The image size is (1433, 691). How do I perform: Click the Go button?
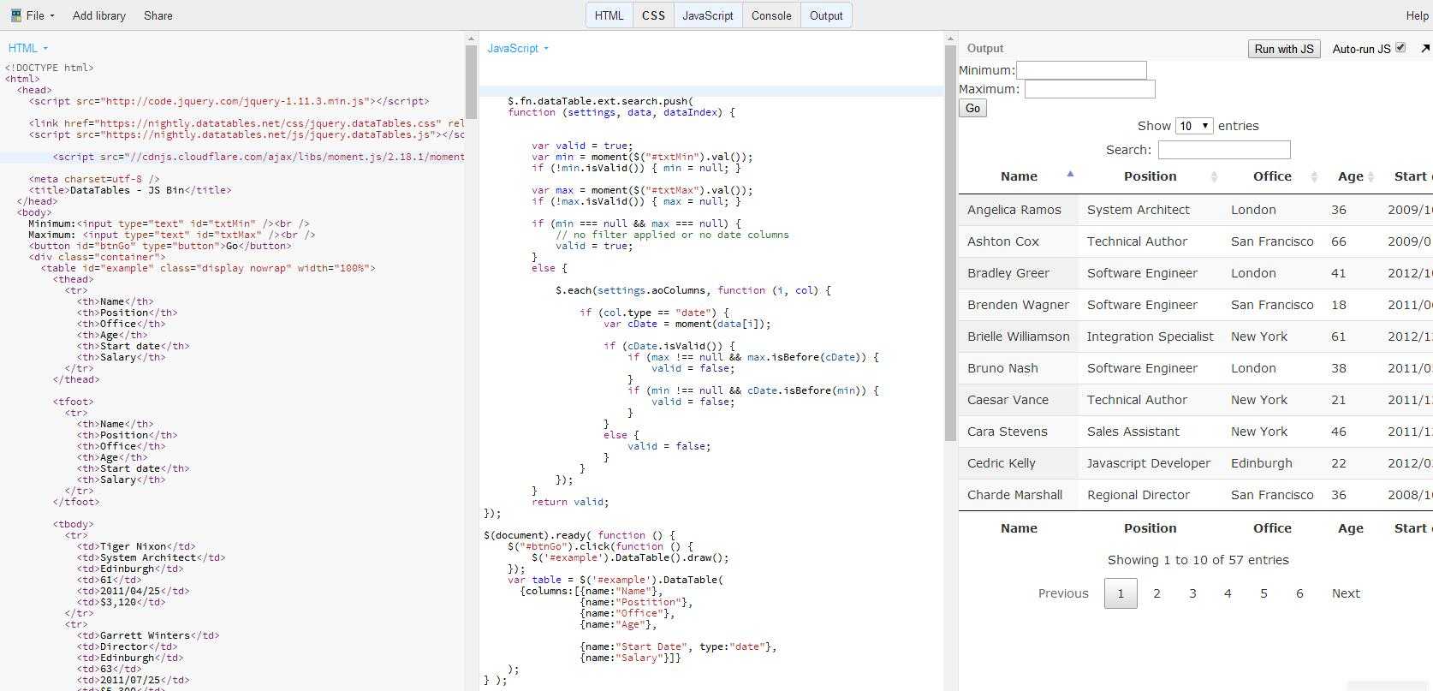tap(972, 108)
